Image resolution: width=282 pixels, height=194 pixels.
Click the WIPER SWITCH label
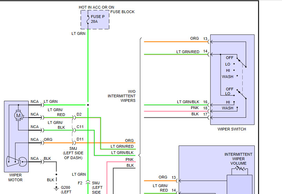pos(232,129)
